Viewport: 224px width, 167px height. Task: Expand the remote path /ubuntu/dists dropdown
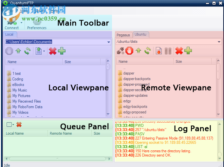pyautogui.click(x=219, y=42)
